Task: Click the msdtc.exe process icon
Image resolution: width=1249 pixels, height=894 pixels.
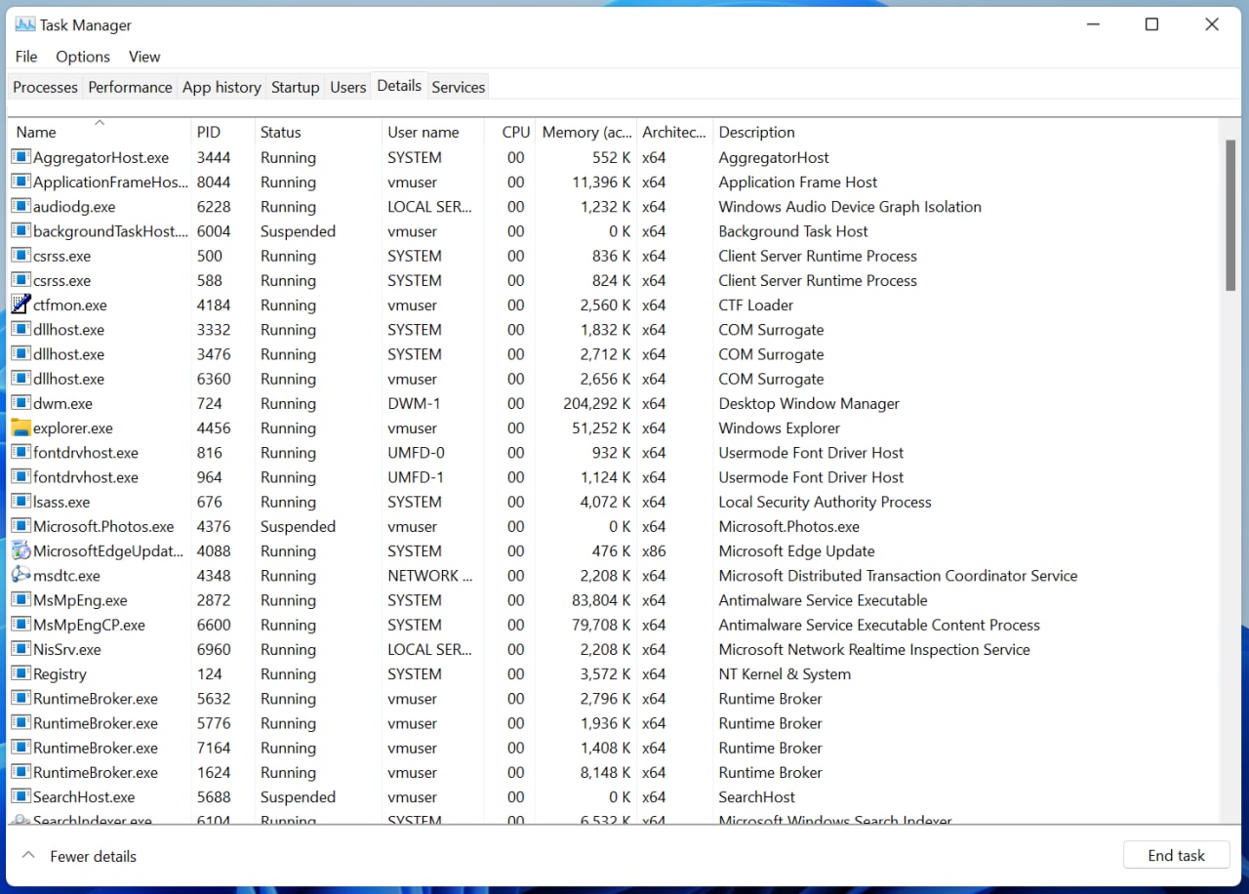Action: pyautogui.click(x=20, y=575)
